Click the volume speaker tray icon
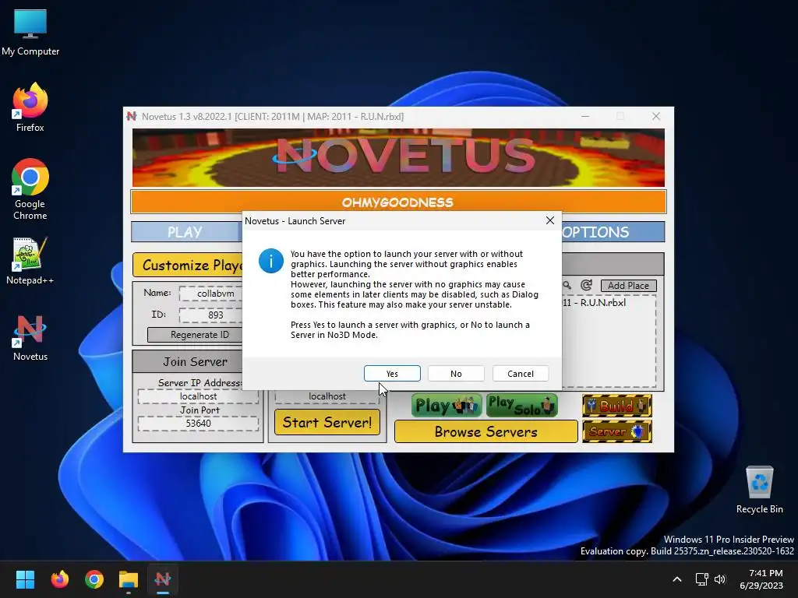Viewport: 798px width, 598px height. coord(719,579)
